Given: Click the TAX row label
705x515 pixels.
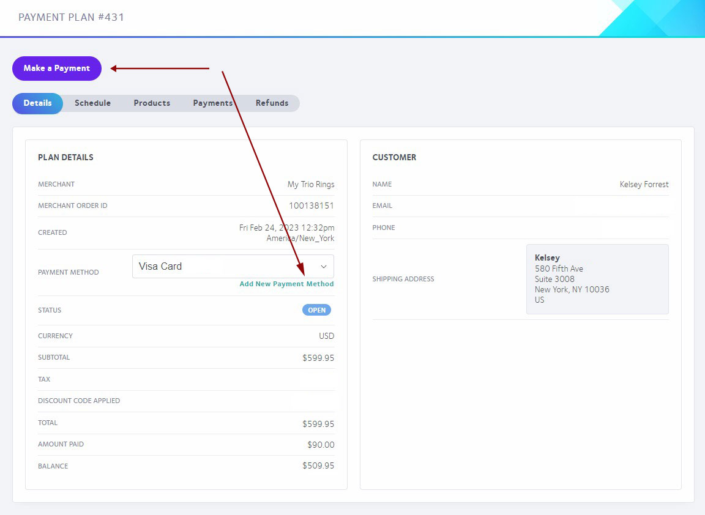Looking at the screenshot, I should [x=44, y=379].
